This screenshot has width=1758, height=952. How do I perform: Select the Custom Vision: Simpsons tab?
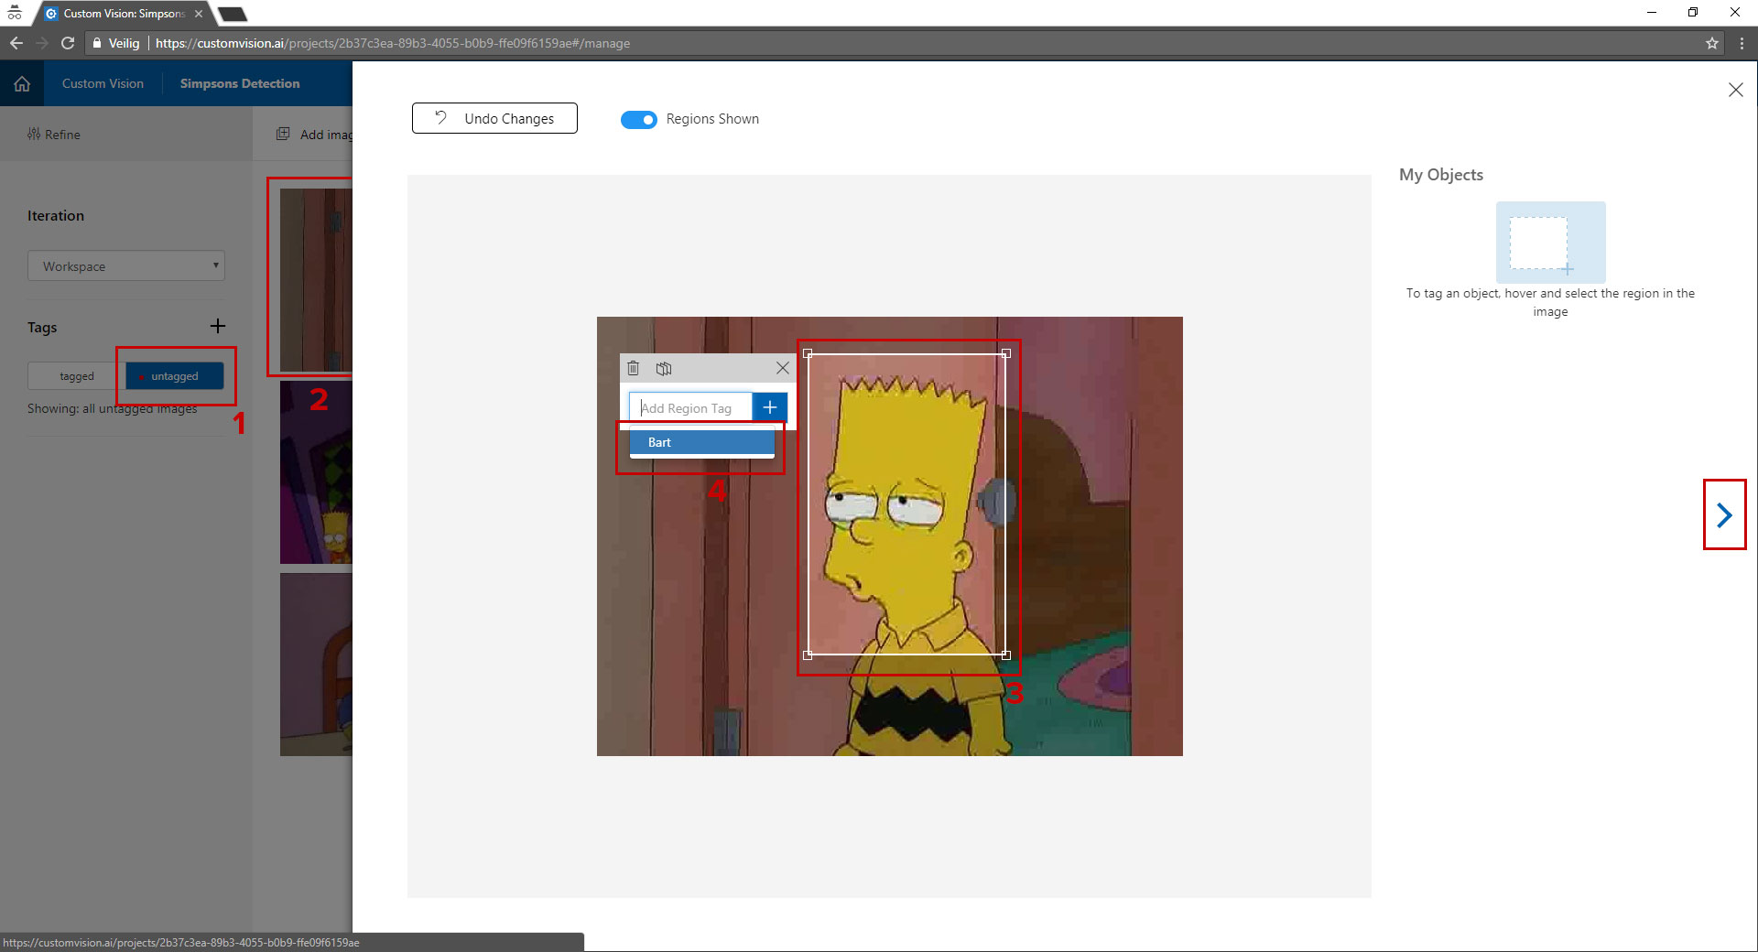[124, 14]
